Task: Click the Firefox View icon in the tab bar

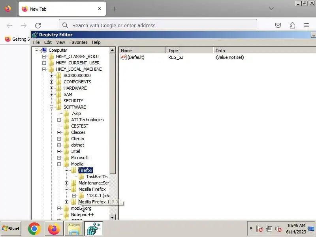Action: 8,9
